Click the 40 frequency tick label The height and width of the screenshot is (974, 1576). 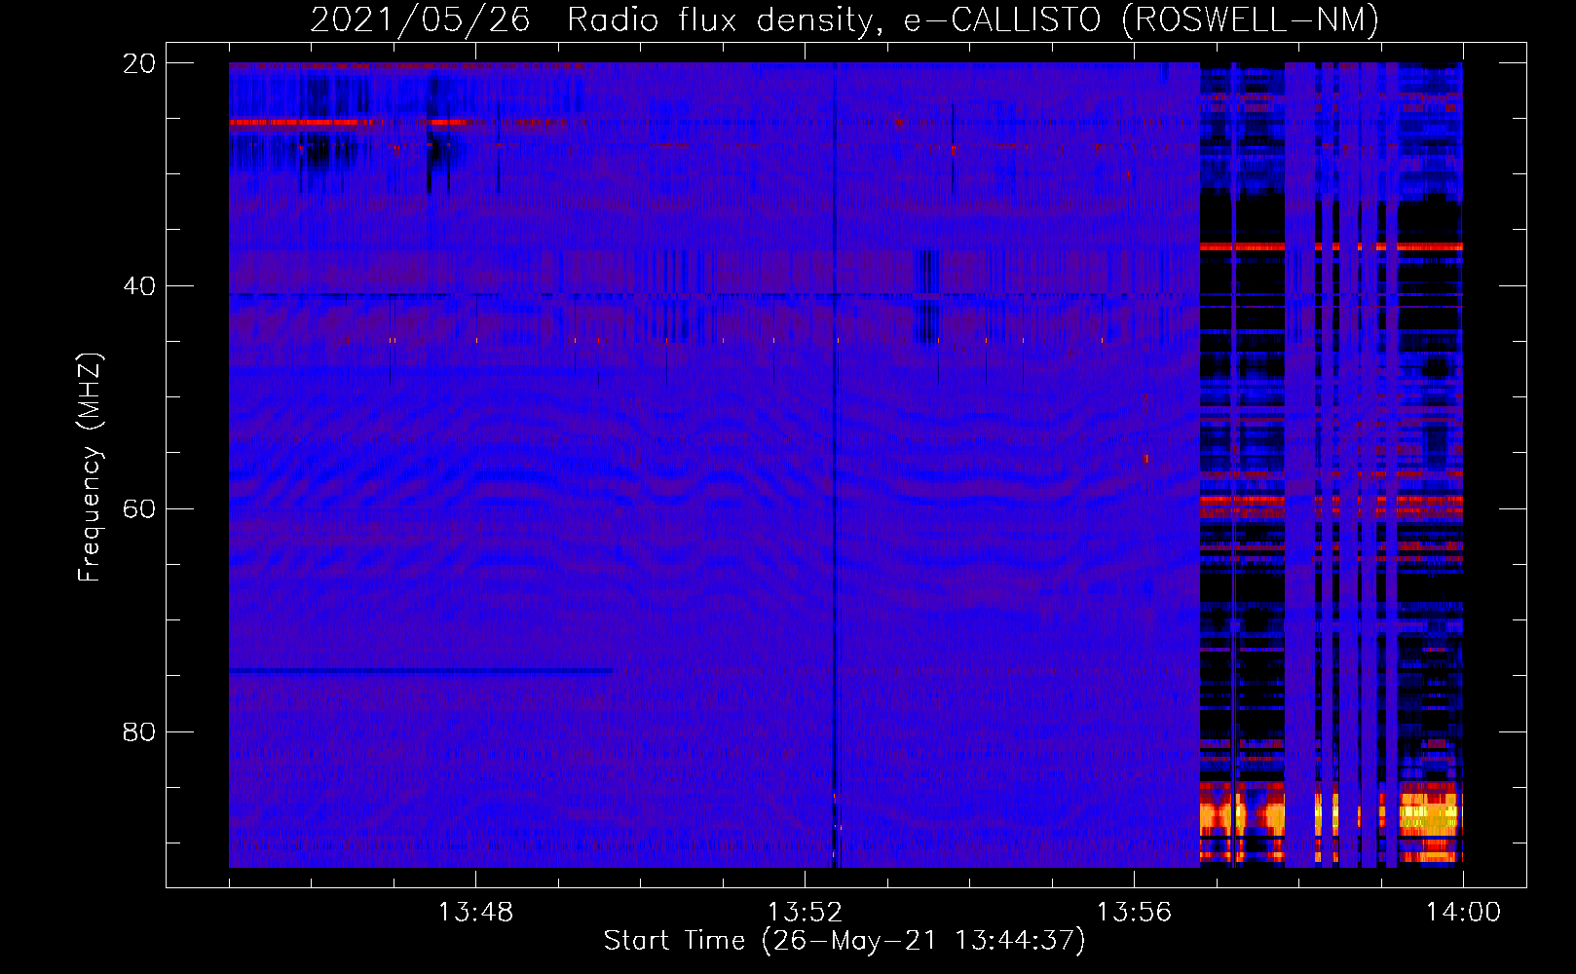tap(139, 286)
